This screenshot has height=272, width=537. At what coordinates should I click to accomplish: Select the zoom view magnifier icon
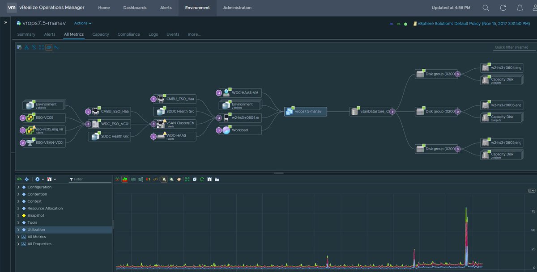click(172, 179)
